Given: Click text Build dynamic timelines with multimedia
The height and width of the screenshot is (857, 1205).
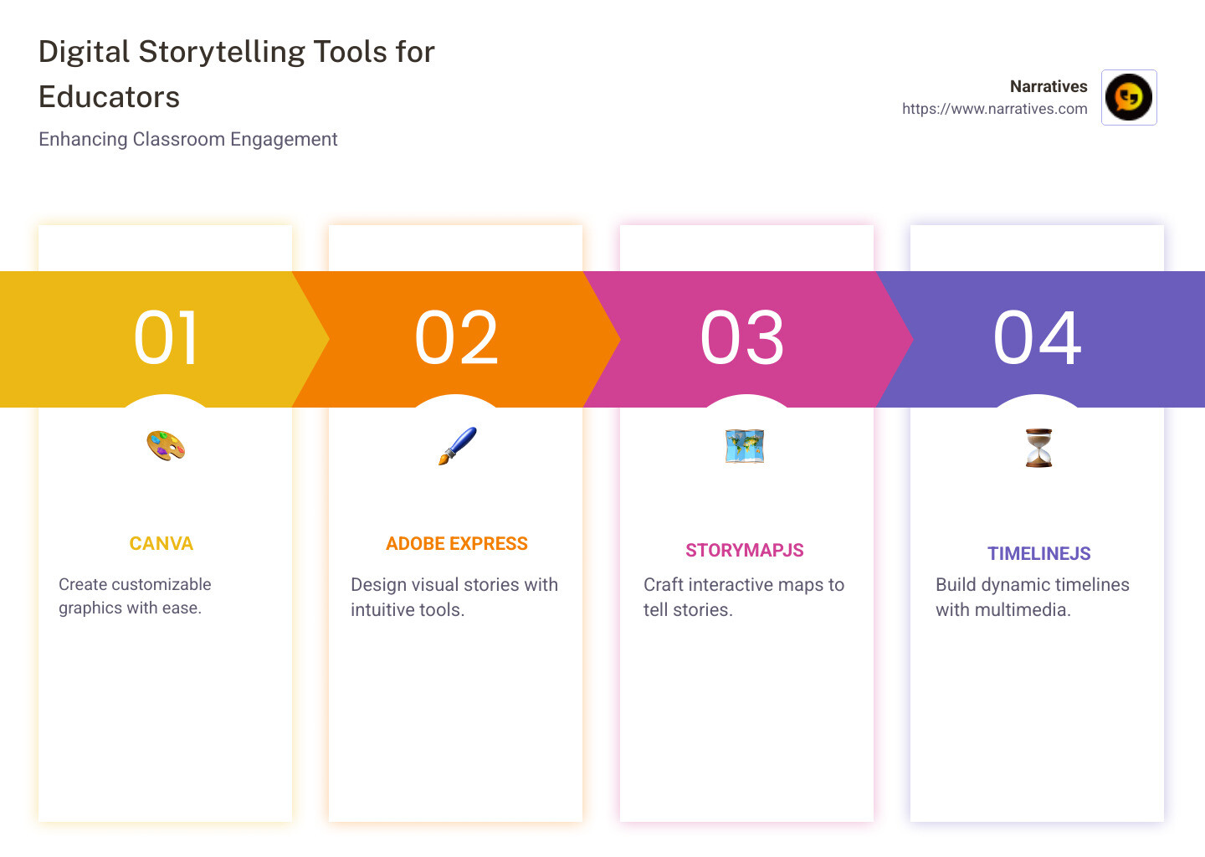Looking at the screenshot, I should pyautogui.click(x=1033, y=598).
